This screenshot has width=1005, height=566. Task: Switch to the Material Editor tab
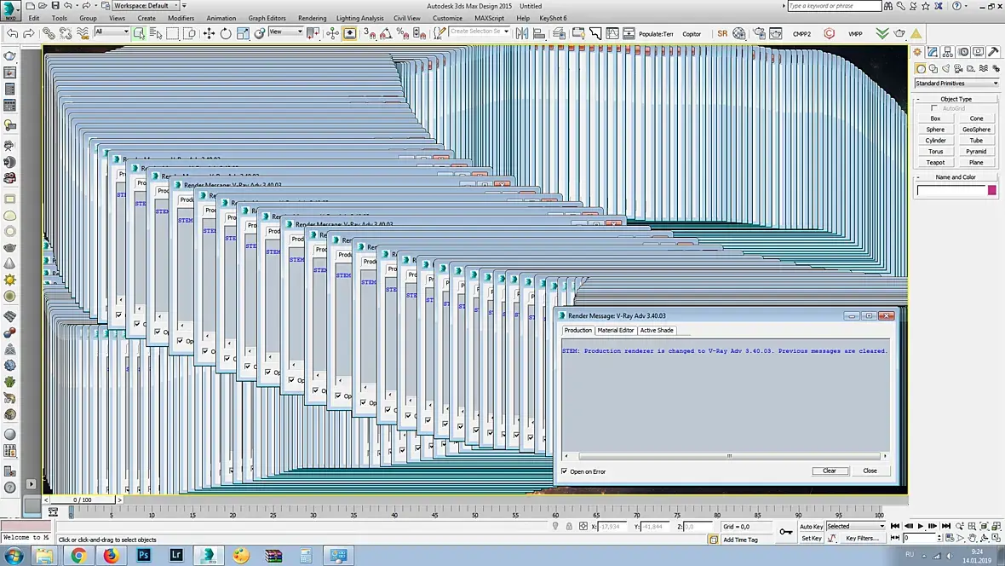tap(615, 331)
